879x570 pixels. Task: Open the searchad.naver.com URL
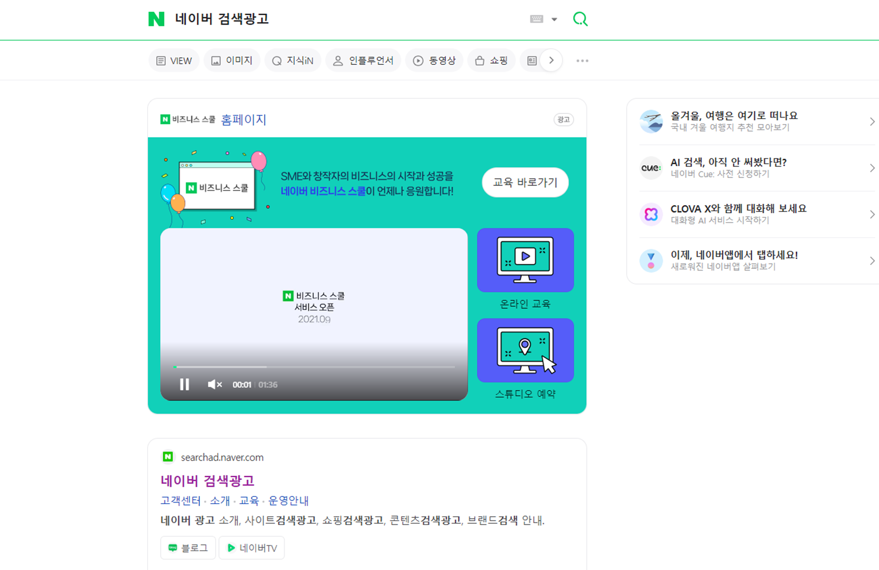tap(222, 458)
